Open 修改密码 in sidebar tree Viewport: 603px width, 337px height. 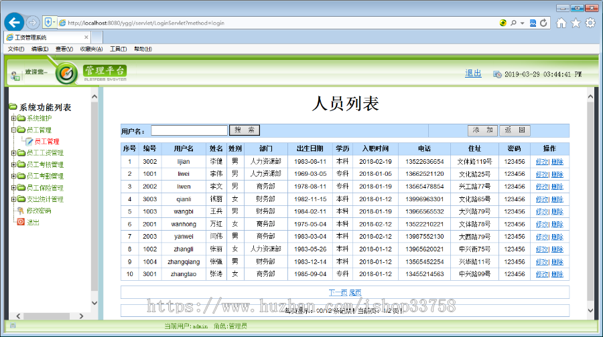39,211
